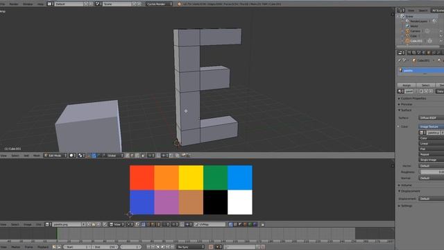Click the material Select button

pyautogui.click(x=425, y=85)
